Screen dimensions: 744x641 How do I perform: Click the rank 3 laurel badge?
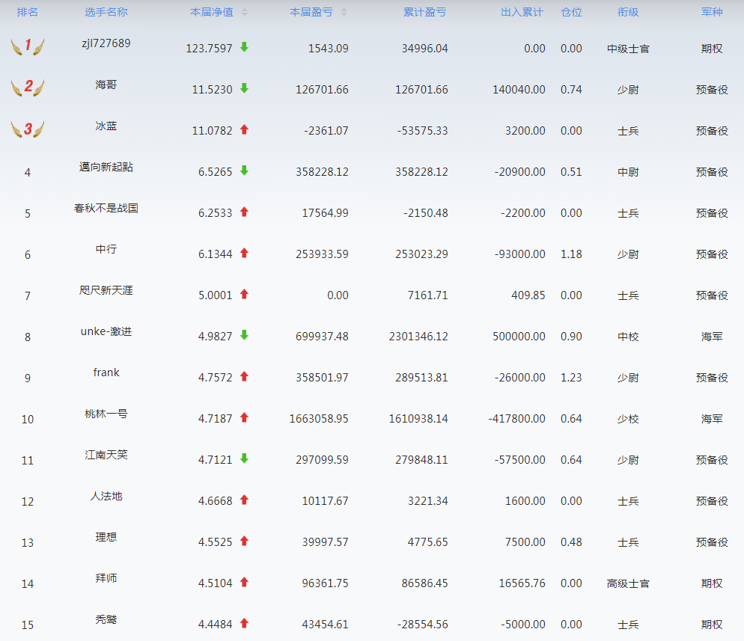pos(28,129)
